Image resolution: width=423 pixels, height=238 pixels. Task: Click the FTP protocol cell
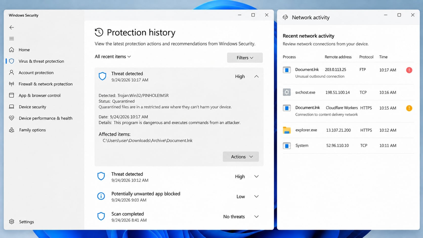(x=363, y=70)
